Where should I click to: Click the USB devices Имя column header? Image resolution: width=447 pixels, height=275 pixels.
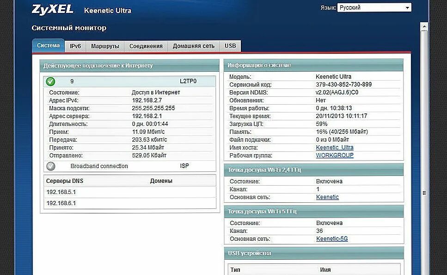click(325, 269)
